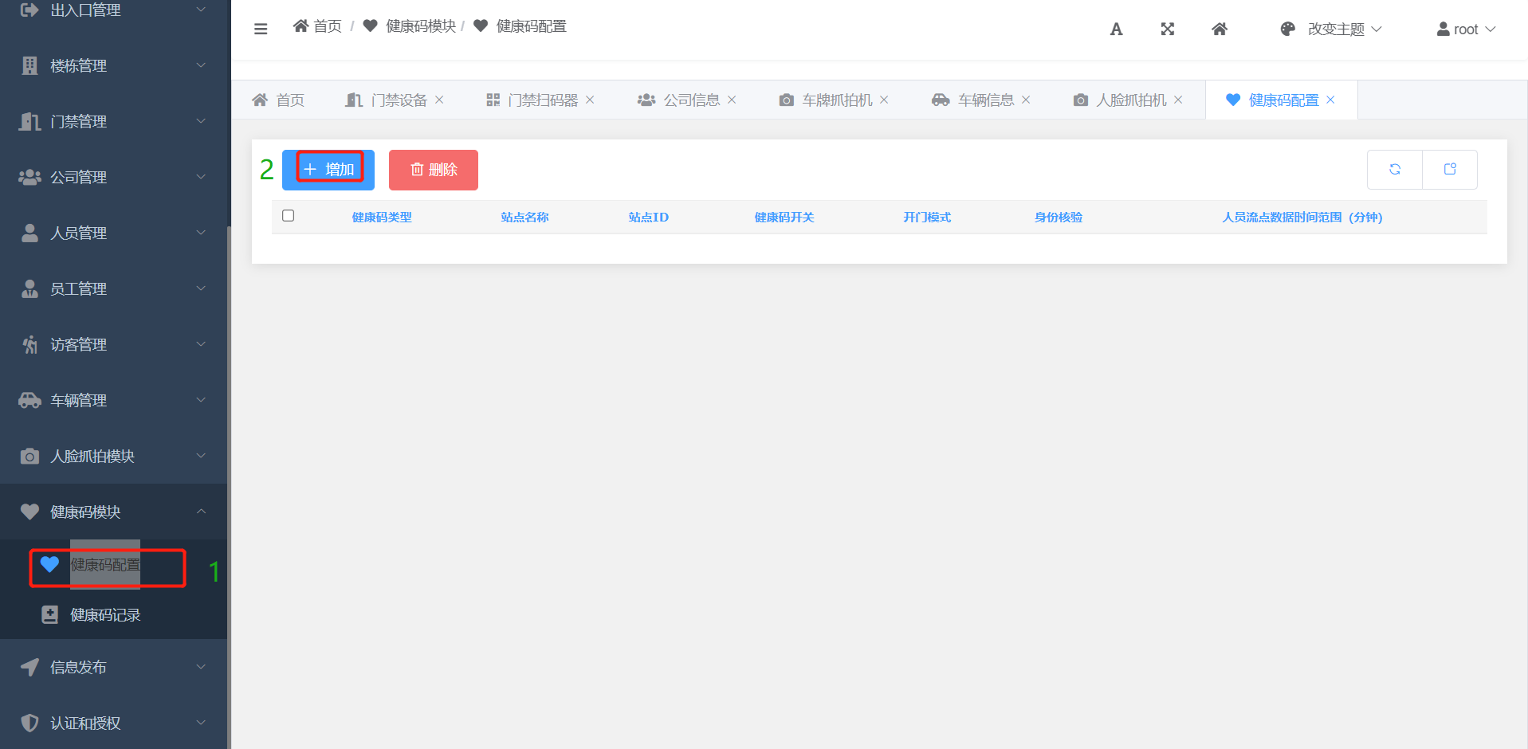Viewport: 1528px width, 749px height.
Task: Click the export icon beside refresh
Action: (x=1450, y=169)
